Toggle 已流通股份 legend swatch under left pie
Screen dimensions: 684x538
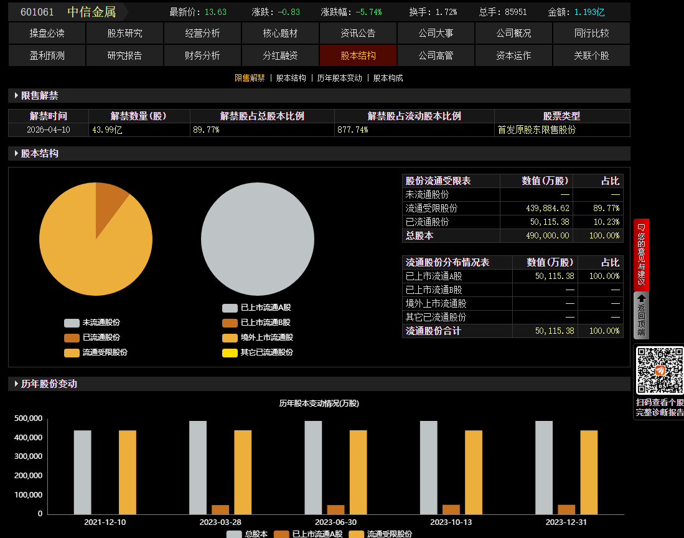point(72,337)
